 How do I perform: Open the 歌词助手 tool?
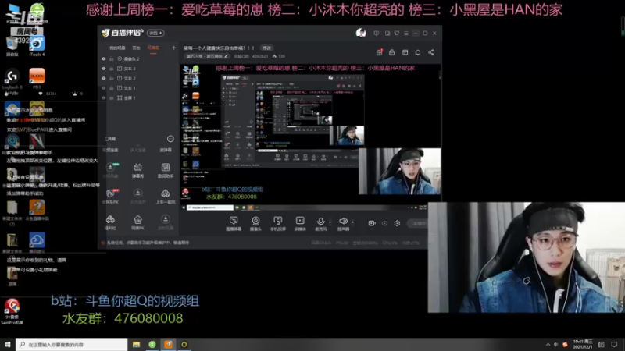pos(166,170)
